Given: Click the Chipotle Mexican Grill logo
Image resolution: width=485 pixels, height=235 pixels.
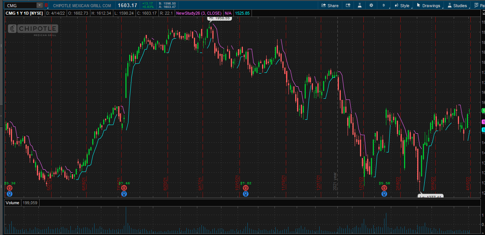Looking at the screenshot, I should (x=33, y=29).
